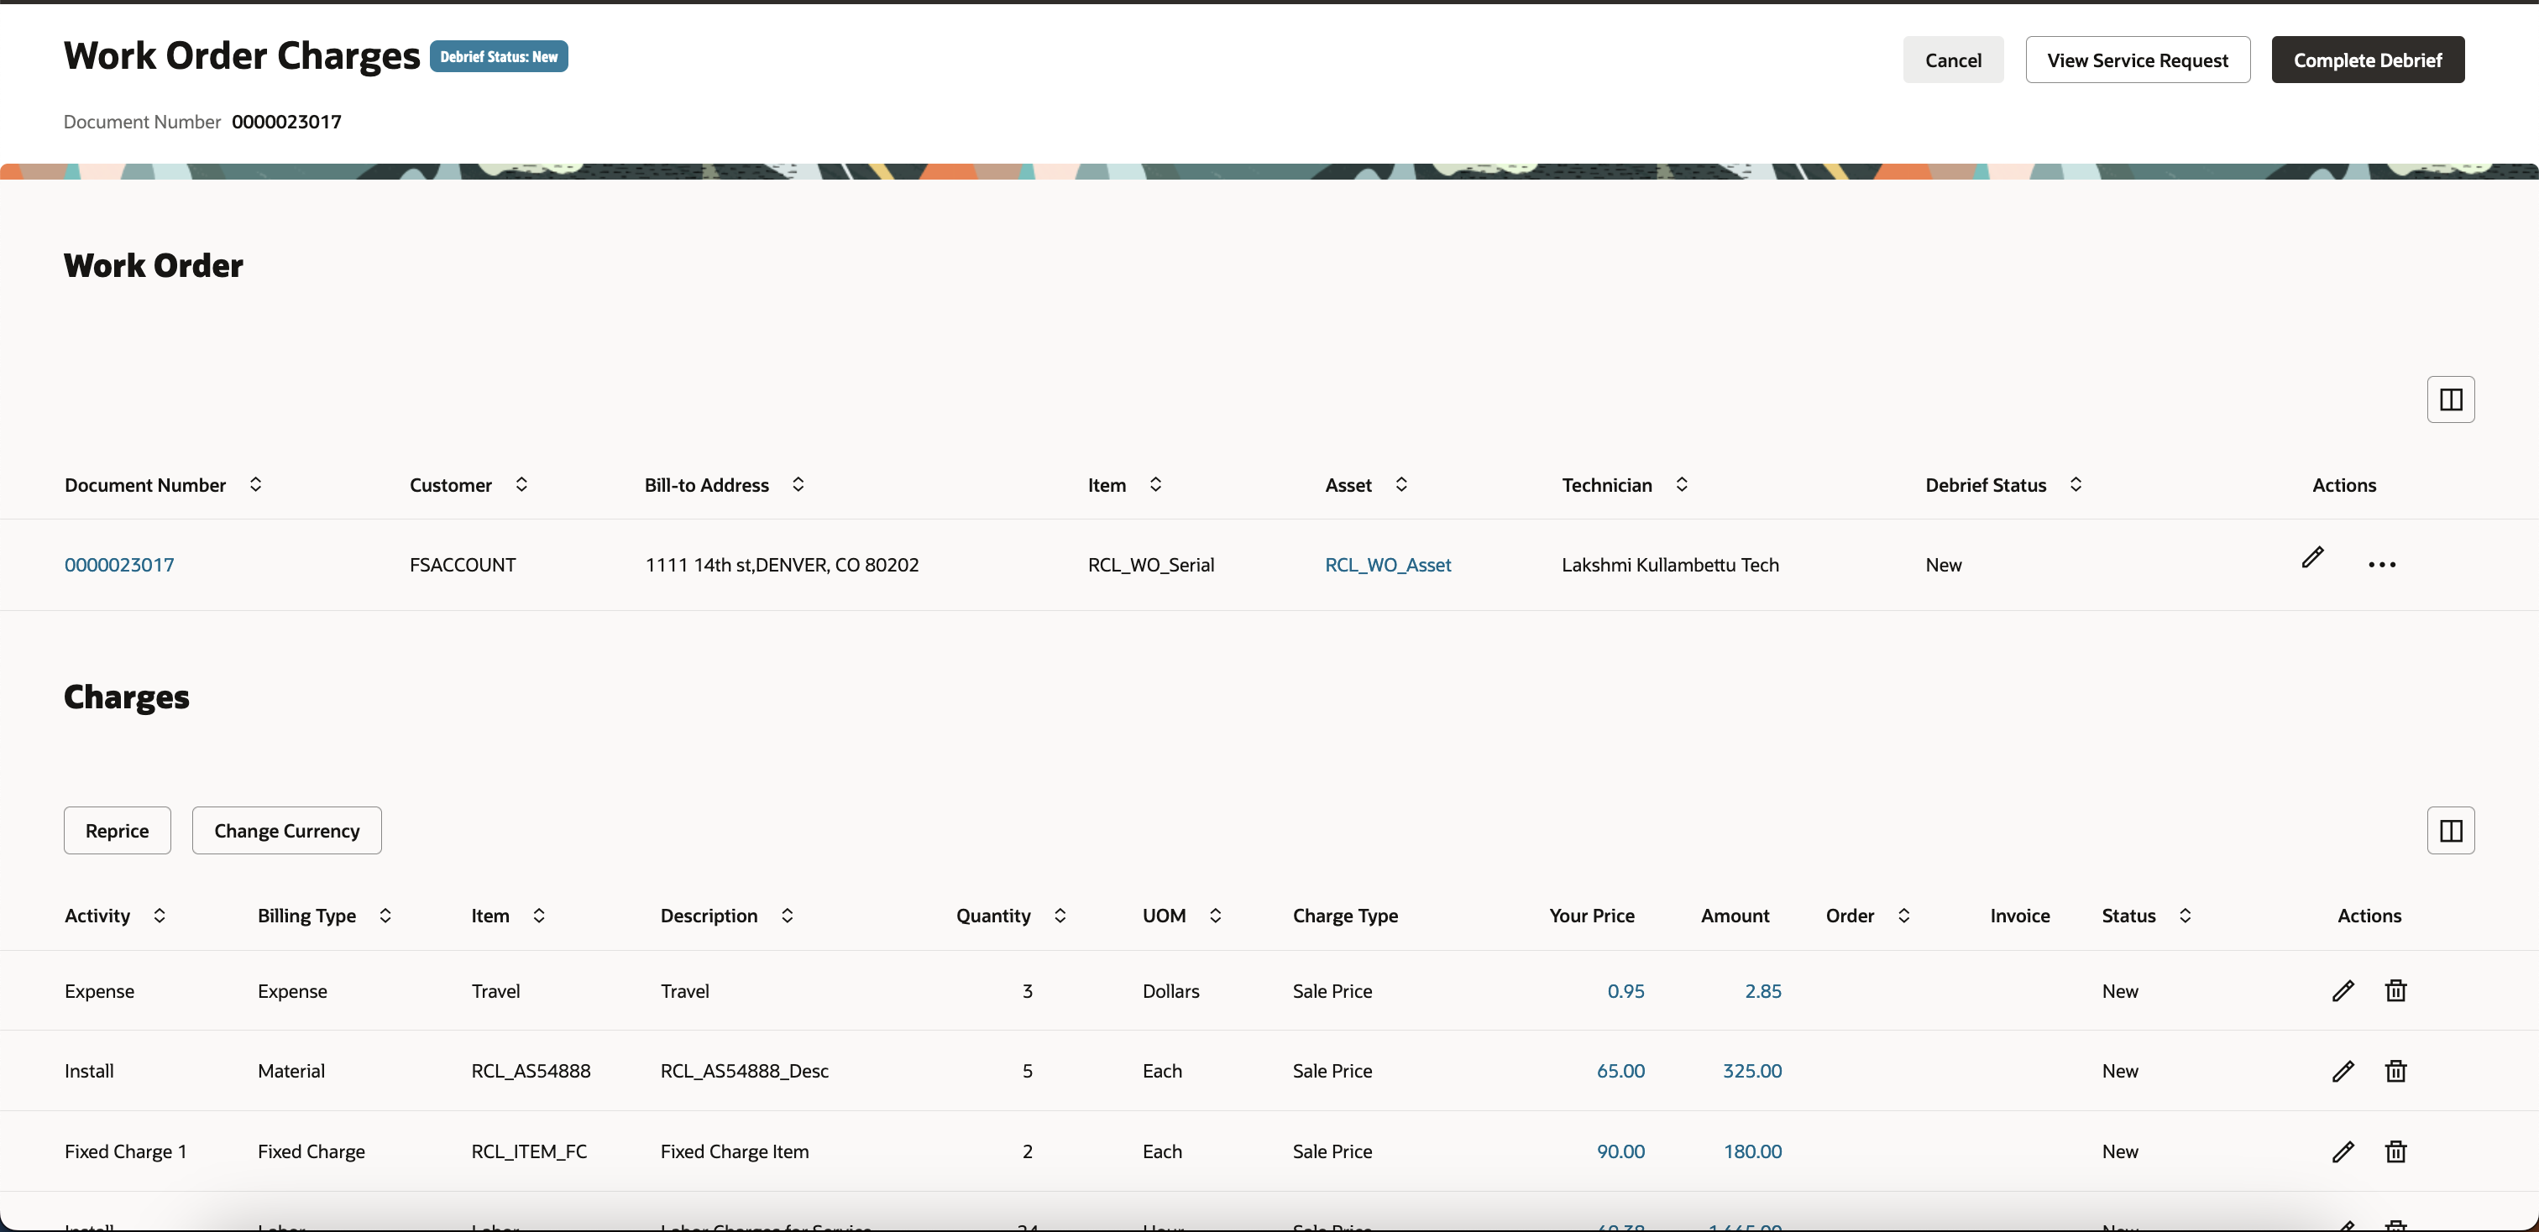
Task: Click the Cancel button
Action: 1953,60
